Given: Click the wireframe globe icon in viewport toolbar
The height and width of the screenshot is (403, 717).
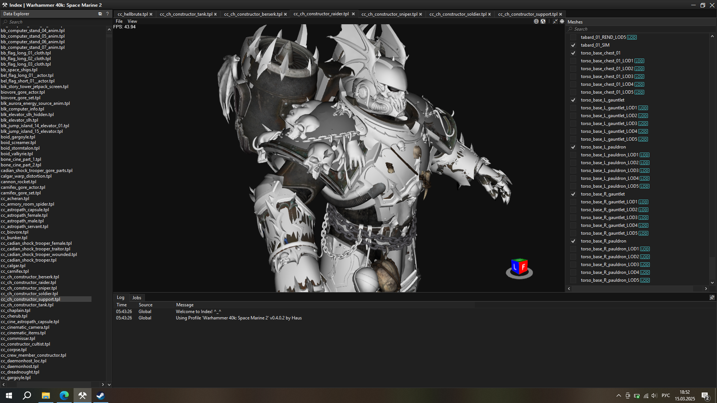Looking at the screenshot, I should pos(536,21).
